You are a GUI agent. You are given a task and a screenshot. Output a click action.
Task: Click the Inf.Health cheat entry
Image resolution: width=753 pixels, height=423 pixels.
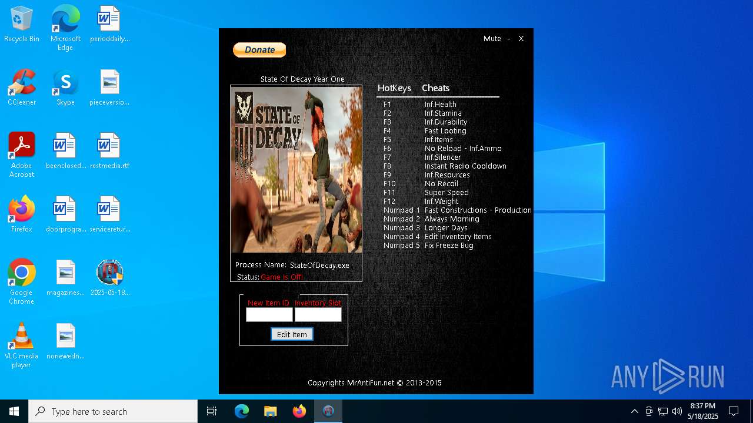440,105
